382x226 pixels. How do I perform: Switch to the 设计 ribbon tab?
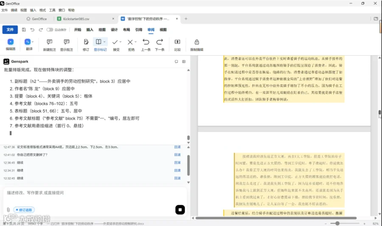[x=114, y=30]
